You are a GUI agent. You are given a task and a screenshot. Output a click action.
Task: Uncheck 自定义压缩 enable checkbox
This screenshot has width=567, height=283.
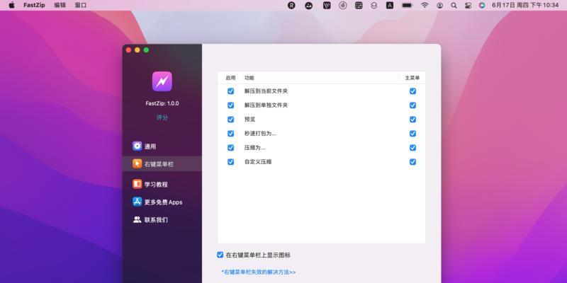(x=231, y=162)
